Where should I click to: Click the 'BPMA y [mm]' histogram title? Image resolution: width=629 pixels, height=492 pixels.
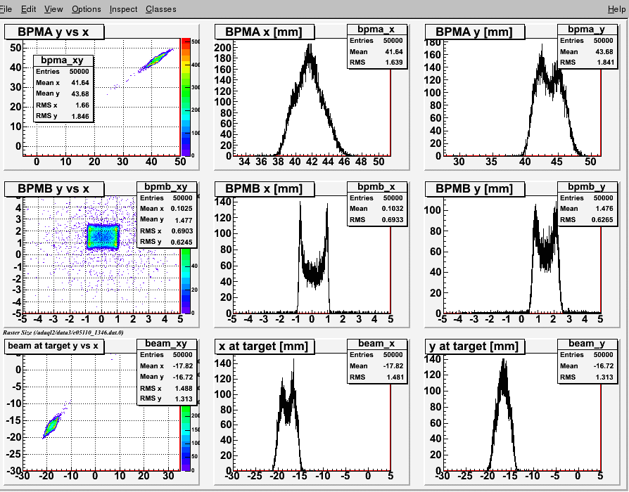474,32
